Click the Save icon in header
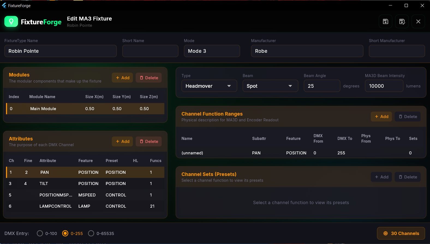This screenshot has height=244, width=430. pos(385,22)
